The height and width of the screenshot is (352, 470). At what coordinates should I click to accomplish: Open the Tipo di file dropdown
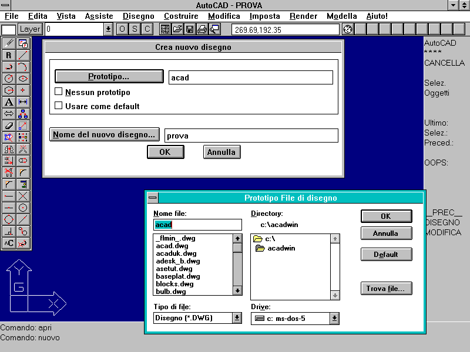pos(237,318)
